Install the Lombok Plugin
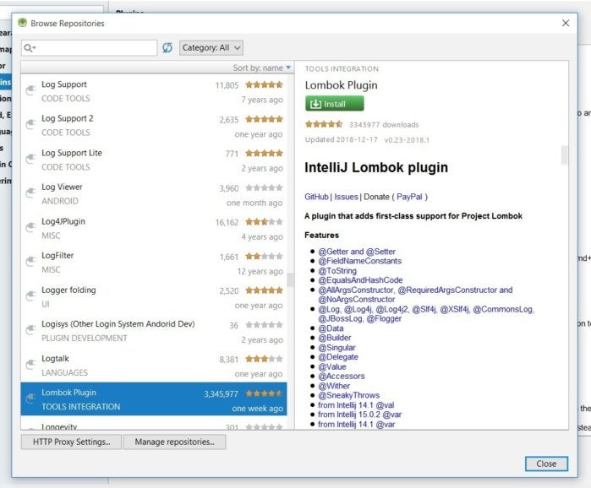The image size is (591, 488). click(334, 104)
